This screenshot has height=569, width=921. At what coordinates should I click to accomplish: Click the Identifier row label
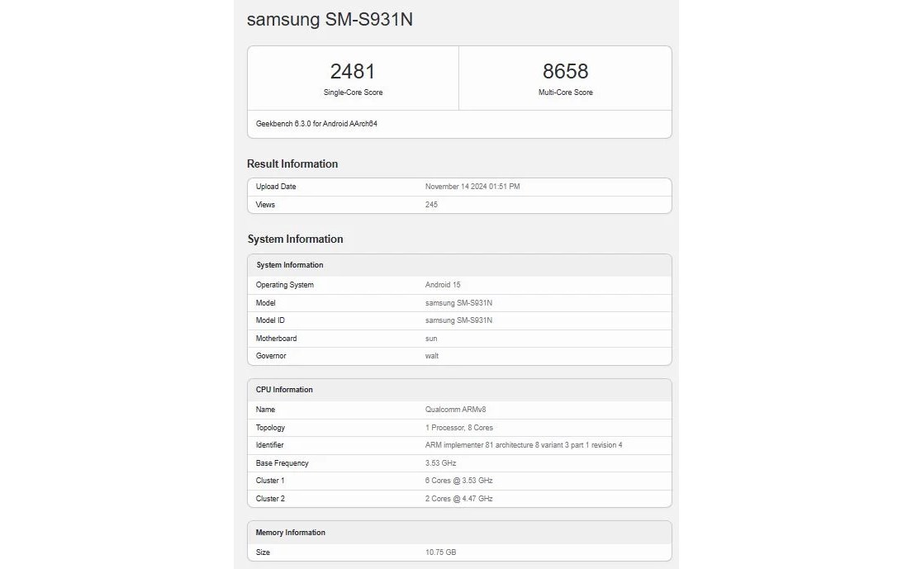[x=269, y=445]
